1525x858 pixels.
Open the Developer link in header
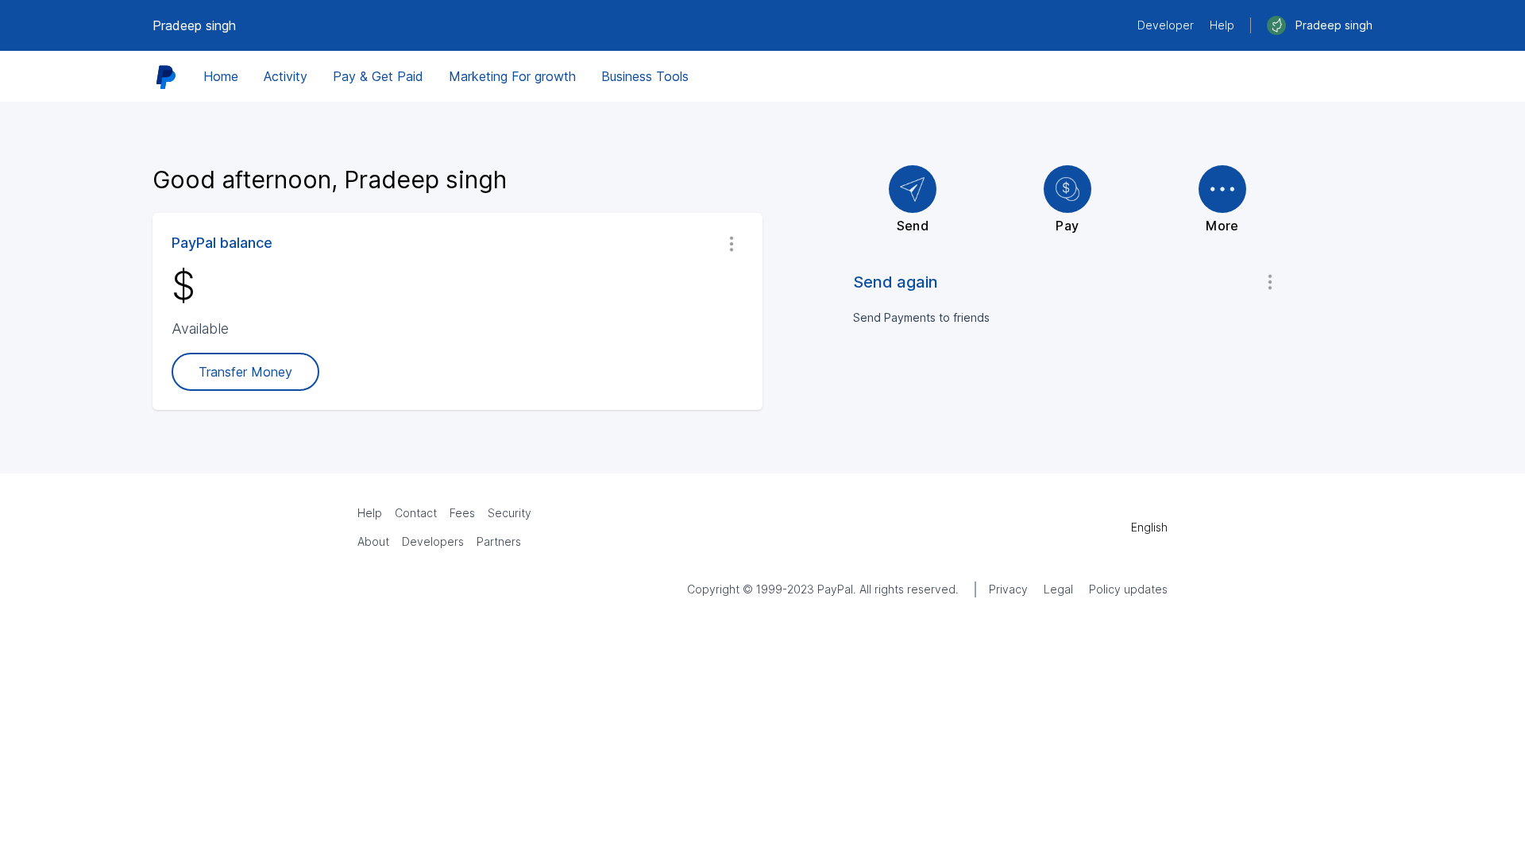1165,25
